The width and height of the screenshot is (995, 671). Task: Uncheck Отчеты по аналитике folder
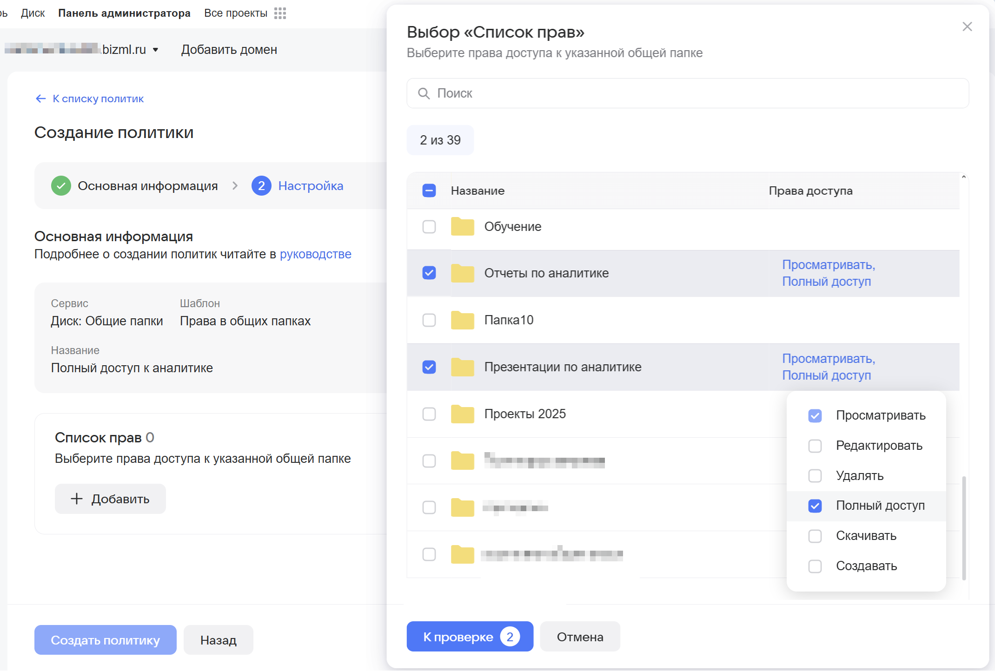[429, 273]
